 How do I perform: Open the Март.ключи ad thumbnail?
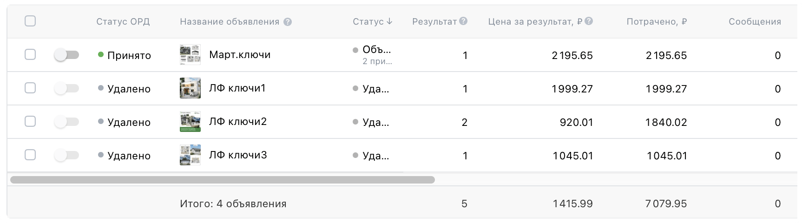pyautogui.click(x=190, y=55)
